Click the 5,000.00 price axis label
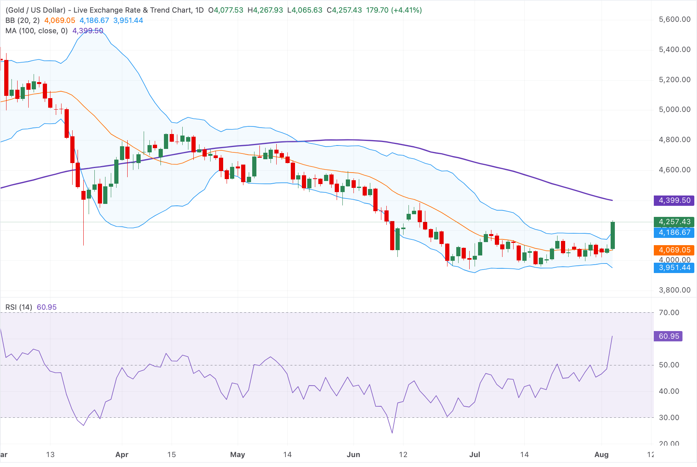The width and height of the screenshot is (697, 467). [674, 110]
